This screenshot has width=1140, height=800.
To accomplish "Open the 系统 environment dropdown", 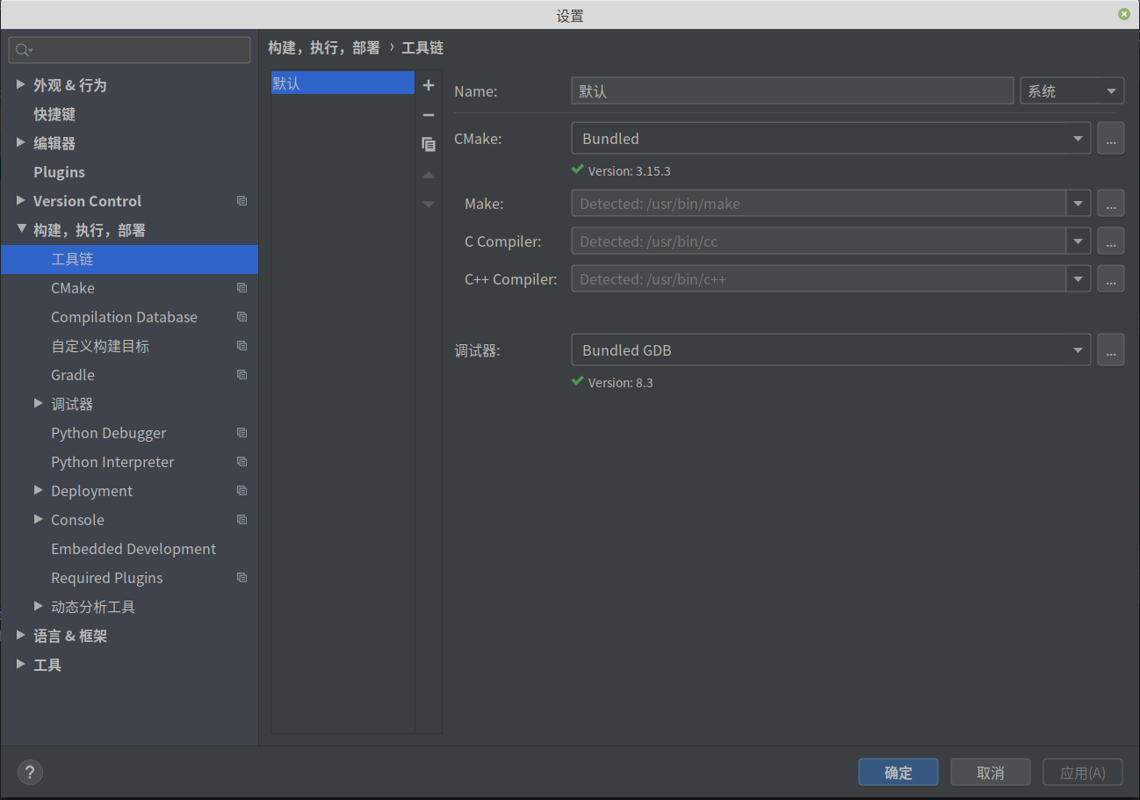I will 1071,91.
